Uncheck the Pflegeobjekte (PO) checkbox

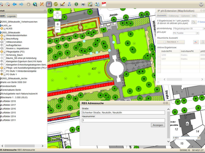click(4, 52)
